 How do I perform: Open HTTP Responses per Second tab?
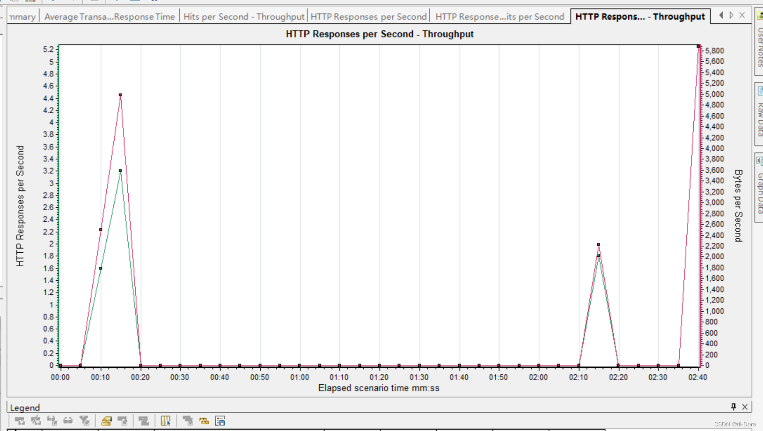pyautogui.click(x=368, y=16)
